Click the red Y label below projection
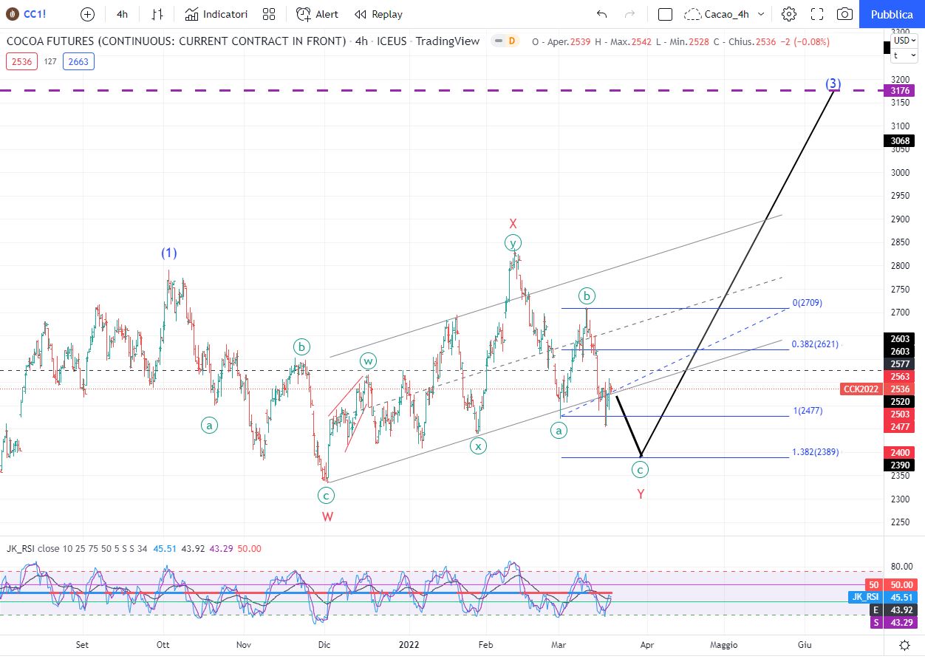Viewport: 925px width, 659px height. pos(641,494)
